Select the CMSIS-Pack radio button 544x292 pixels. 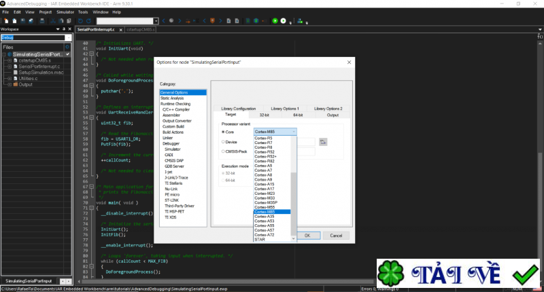click(x=224, y=151)
